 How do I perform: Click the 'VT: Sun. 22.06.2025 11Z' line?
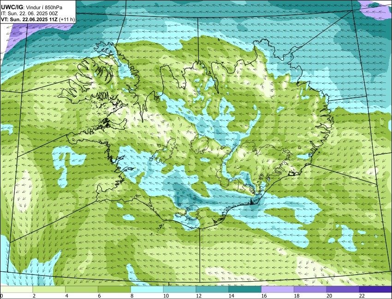coord(29,19)
